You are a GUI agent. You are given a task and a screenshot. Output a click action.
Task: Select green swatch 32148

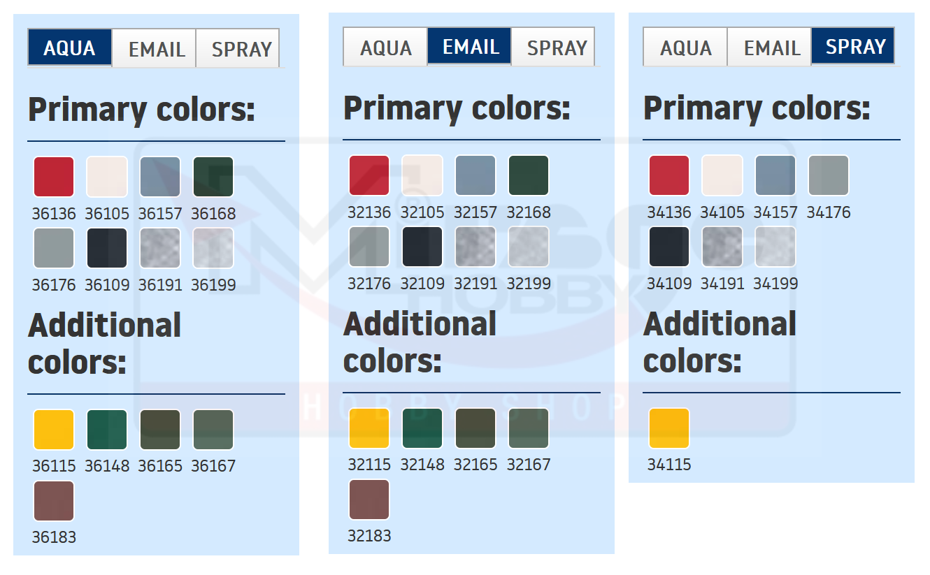(422, 428)
